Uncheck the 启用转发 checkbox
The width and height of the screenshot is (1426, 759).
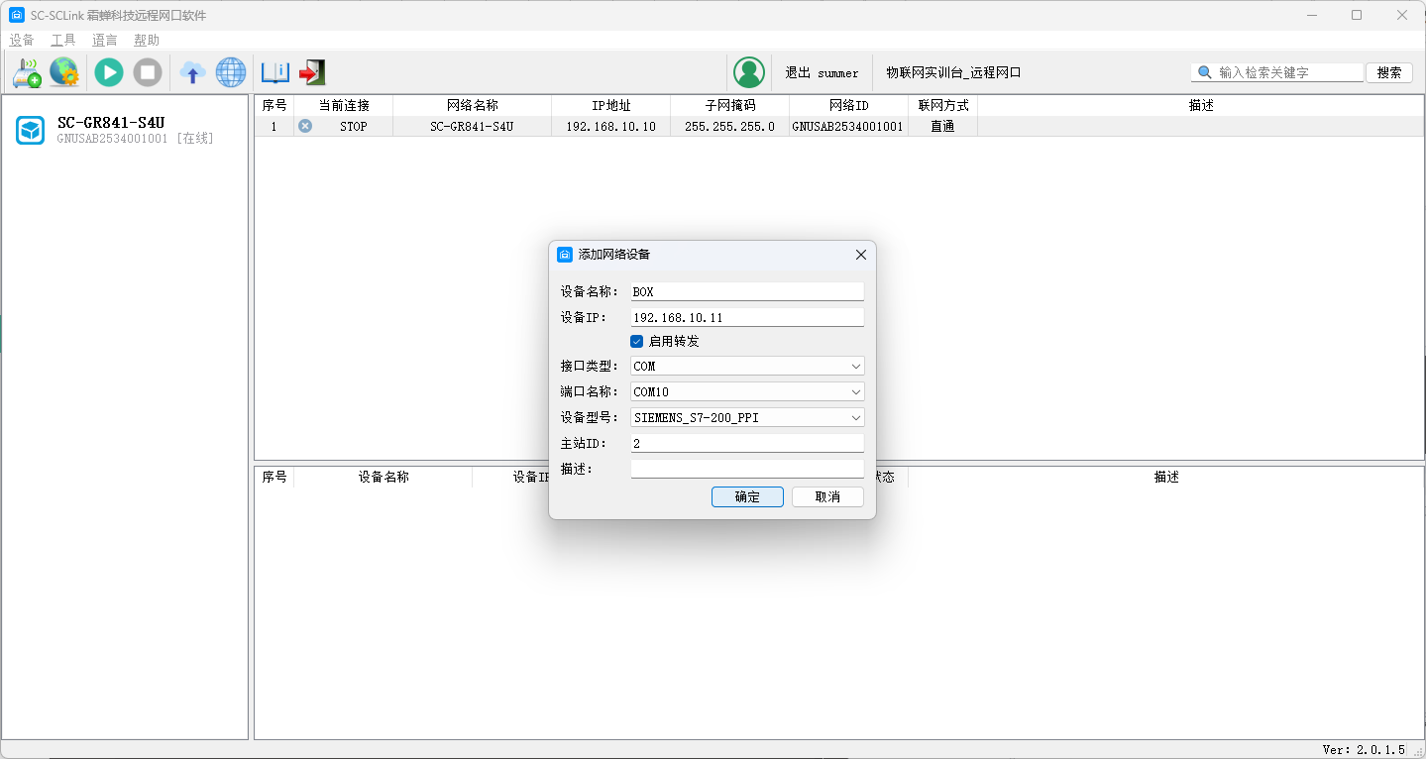pyautogui.click(x=637, y=341)
